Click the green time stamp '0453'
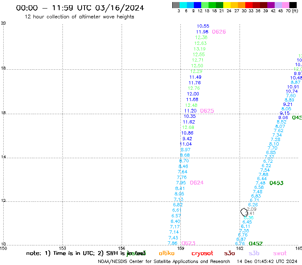The image size is (302, 265). click(x=276, y=183)
